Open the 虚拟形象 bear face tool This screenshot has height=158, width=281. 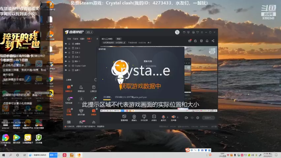tap(81, 112)
